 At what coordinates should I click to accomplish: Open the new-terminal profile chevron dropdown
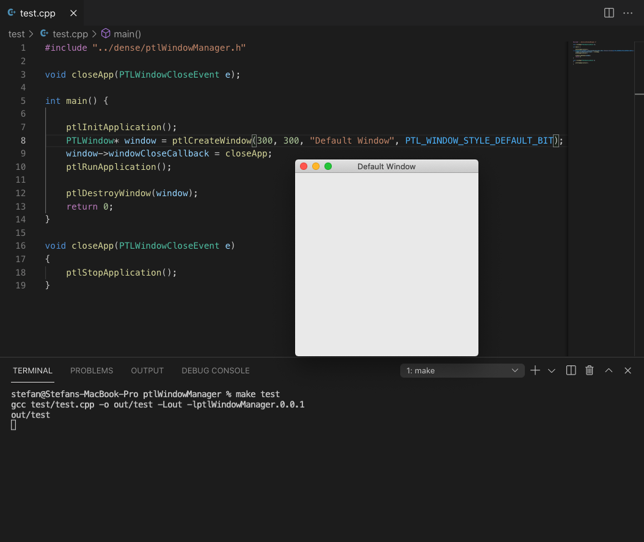(x=552, y=370)
